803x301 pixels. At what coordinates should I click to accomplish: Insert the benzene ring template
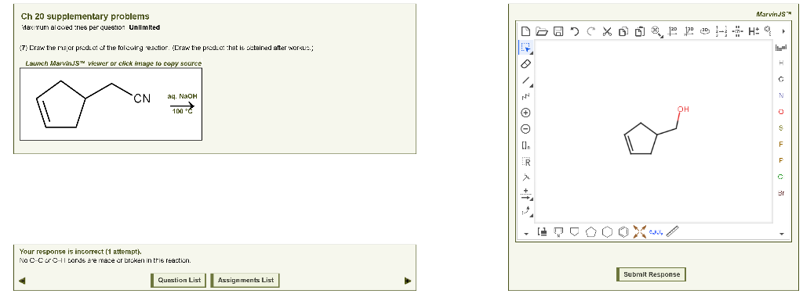(x=623, y=232)
